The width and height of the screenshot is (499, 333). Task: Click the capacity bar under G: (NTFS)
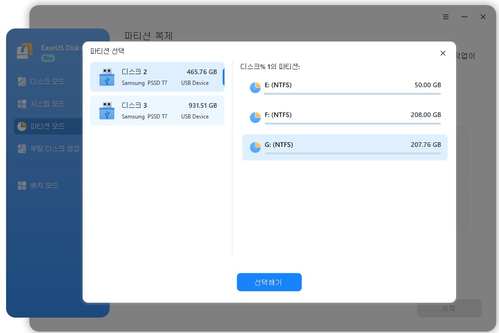353,152
